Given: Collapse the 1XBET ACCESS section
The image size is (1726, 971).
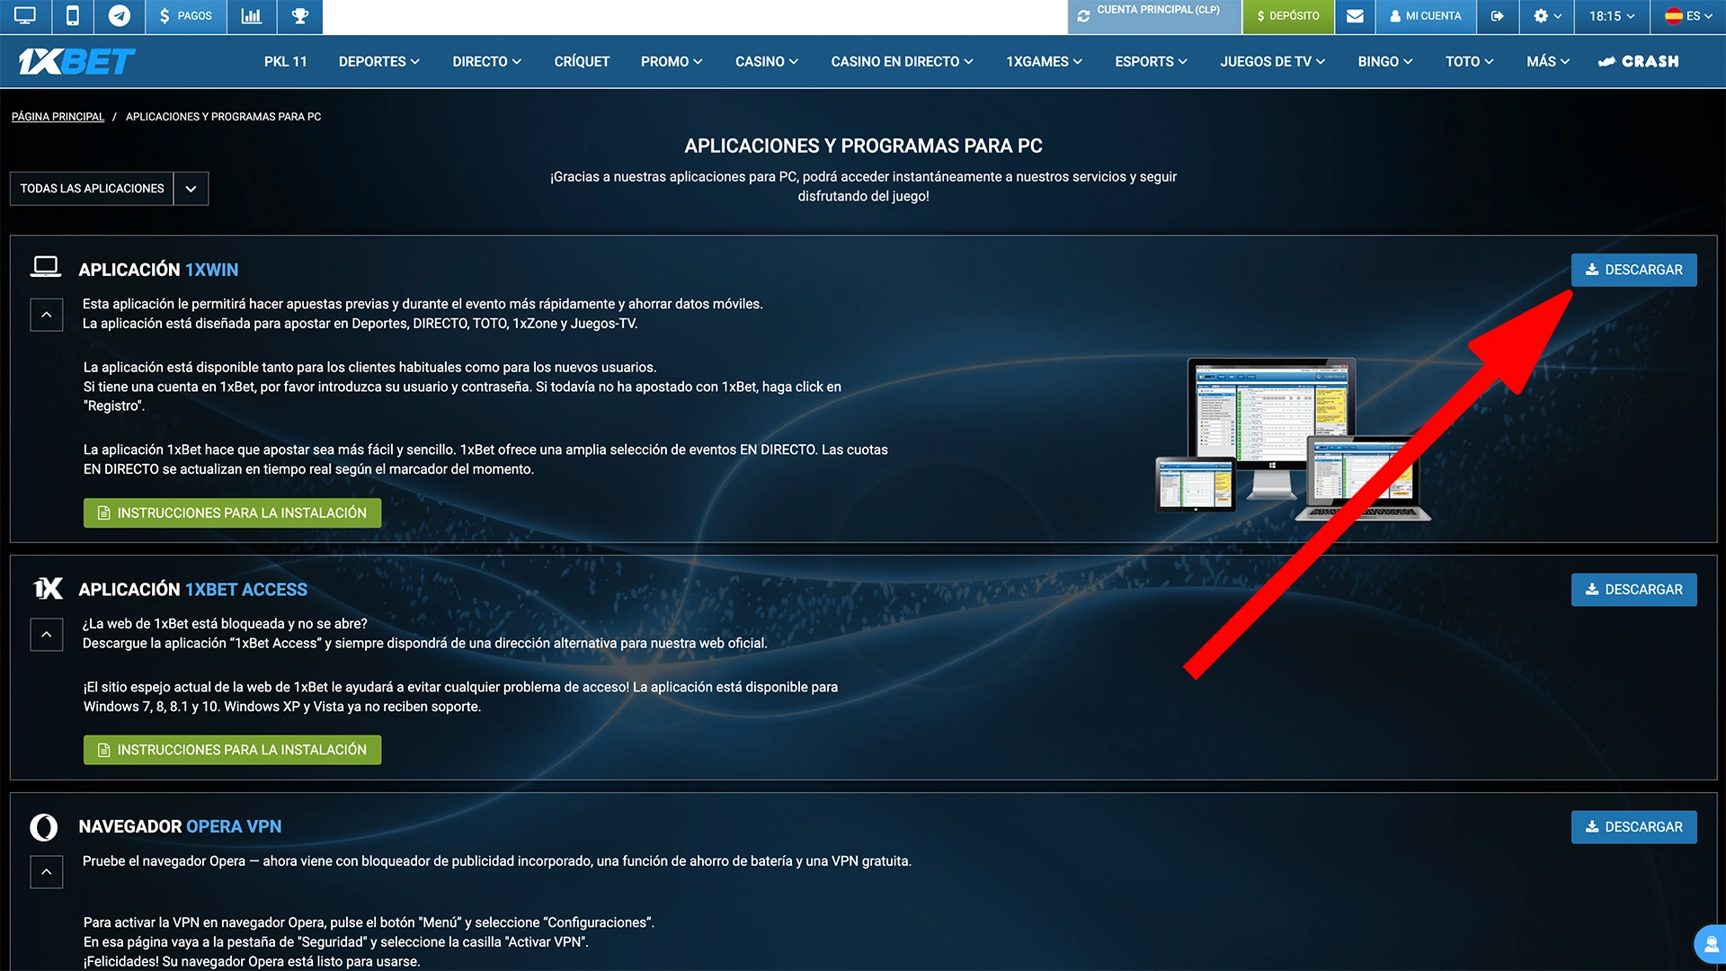Looking at the screenshot, I should (47, 635).
